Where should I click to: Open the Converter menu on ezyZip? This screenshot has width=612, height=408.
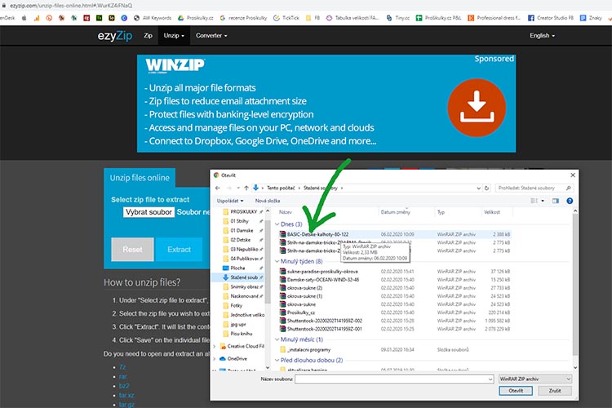click(211, 36)
